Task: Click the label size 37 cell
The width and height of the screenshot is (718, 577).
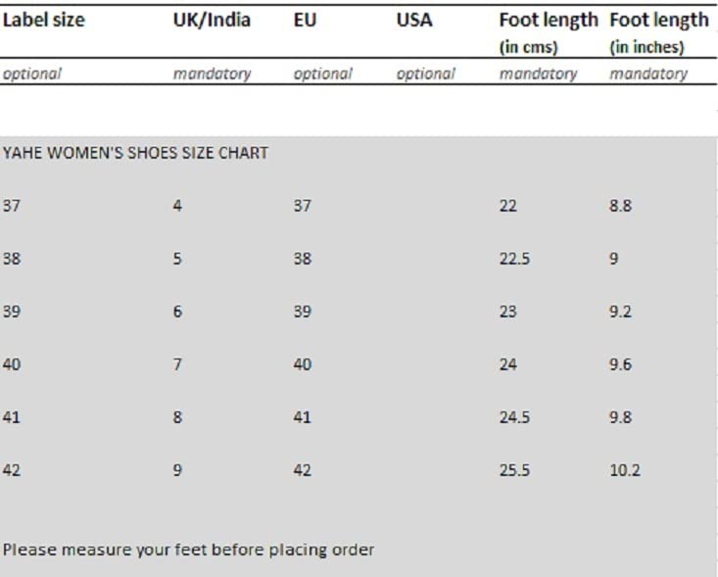Action: (11, 206)
